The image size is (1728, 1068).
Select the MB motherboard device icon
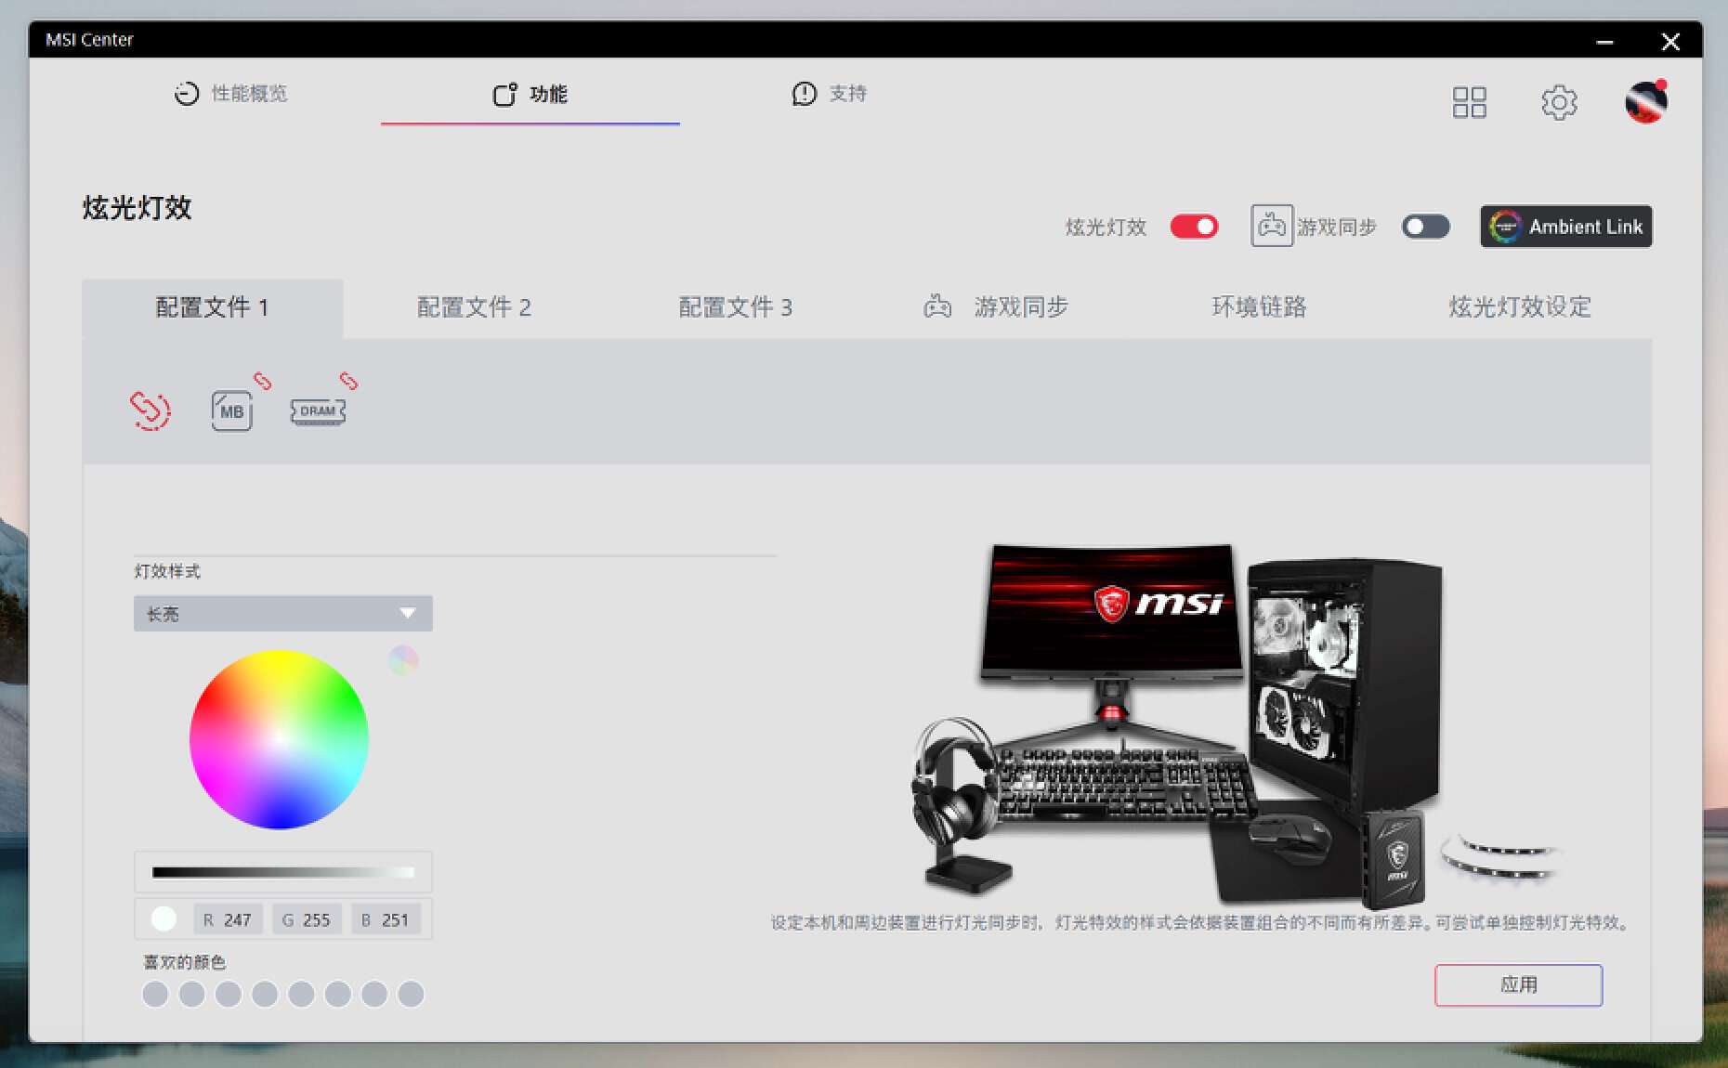[231, 410]
